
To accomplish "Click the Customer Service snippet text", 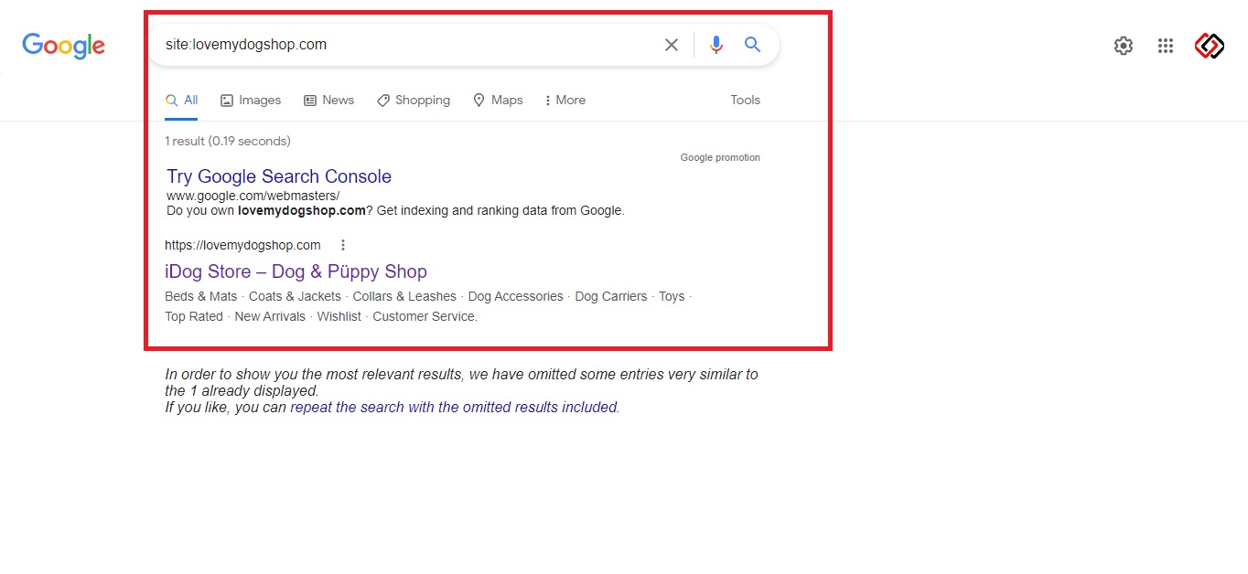I will tap(425, 316).
